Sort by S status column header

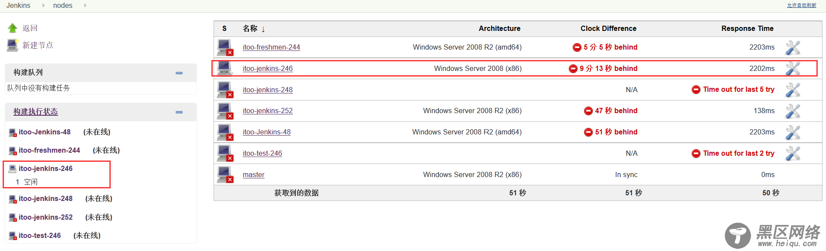tap(224, 28)
